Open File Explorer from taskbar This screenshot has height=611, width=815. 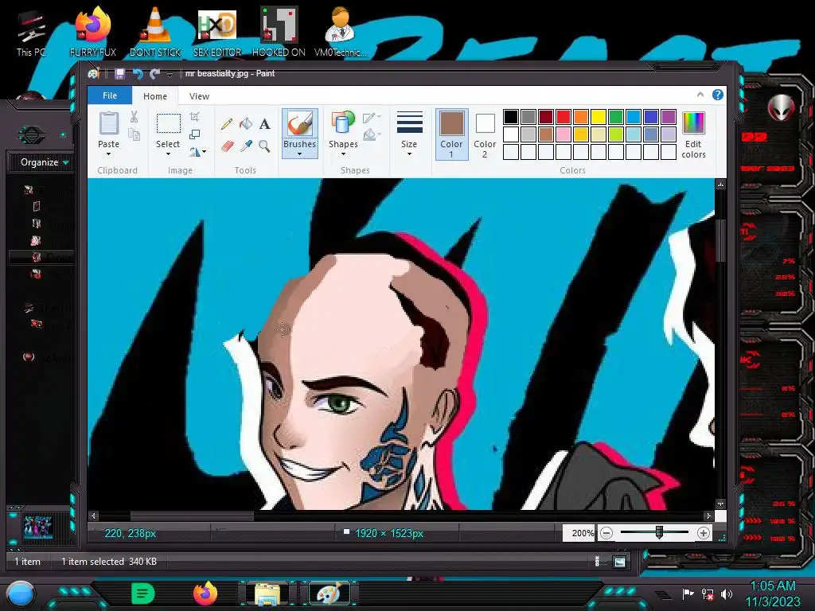coord(267,593)
